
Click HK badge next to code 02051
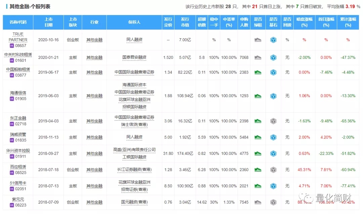tap(12, 189)
